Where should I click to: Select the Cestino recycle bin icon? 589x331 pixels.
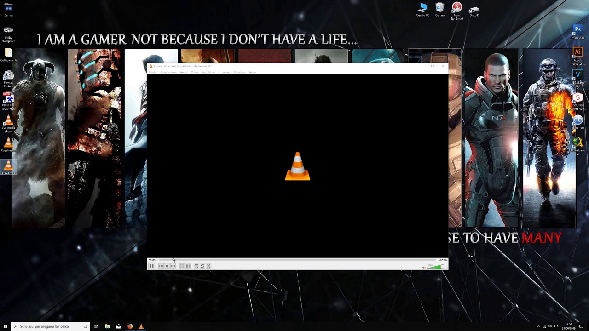coord(440,10)
